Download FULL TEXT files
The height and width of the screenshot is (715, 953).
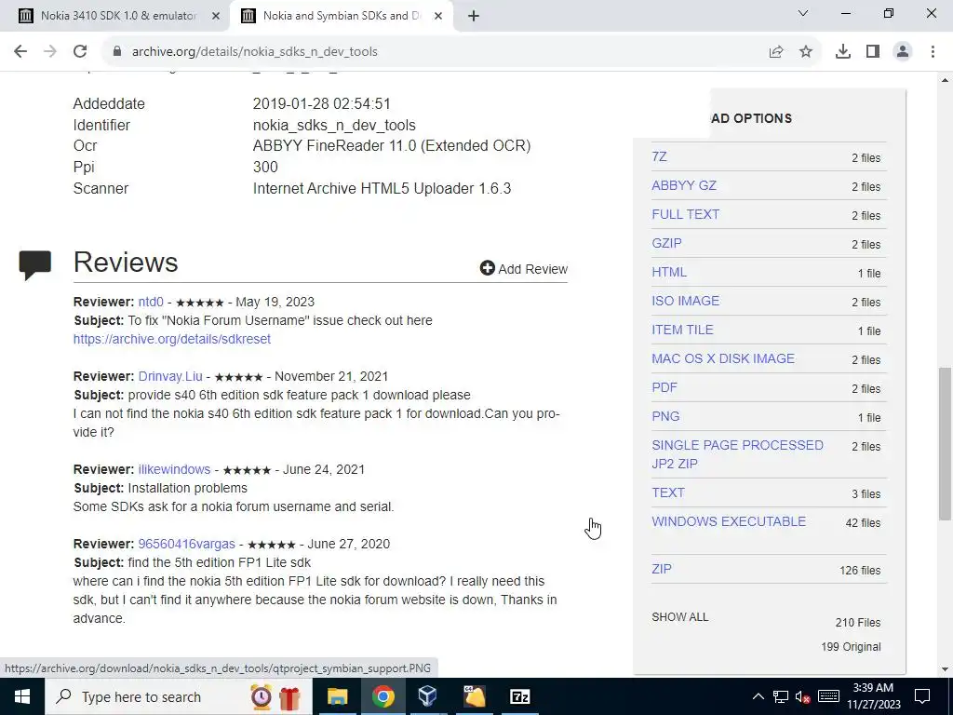686,214
